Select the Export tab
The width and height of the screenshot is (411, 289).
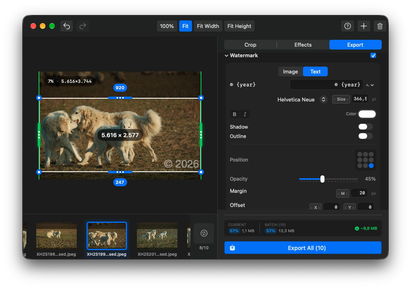[x=355, y=45]
